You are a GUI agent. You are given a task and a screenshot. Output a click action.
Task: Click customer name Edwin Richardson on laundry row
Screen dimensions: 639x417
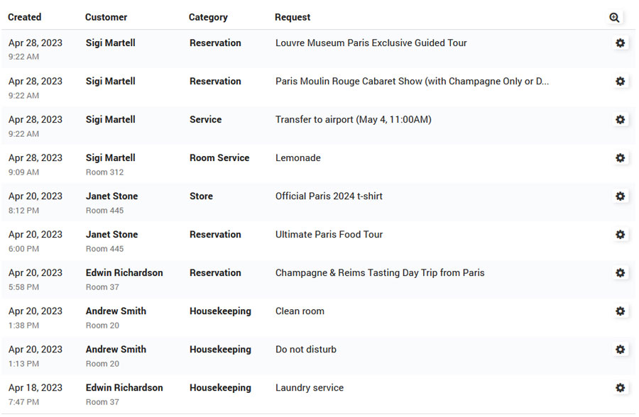click(x=124, y=388)
